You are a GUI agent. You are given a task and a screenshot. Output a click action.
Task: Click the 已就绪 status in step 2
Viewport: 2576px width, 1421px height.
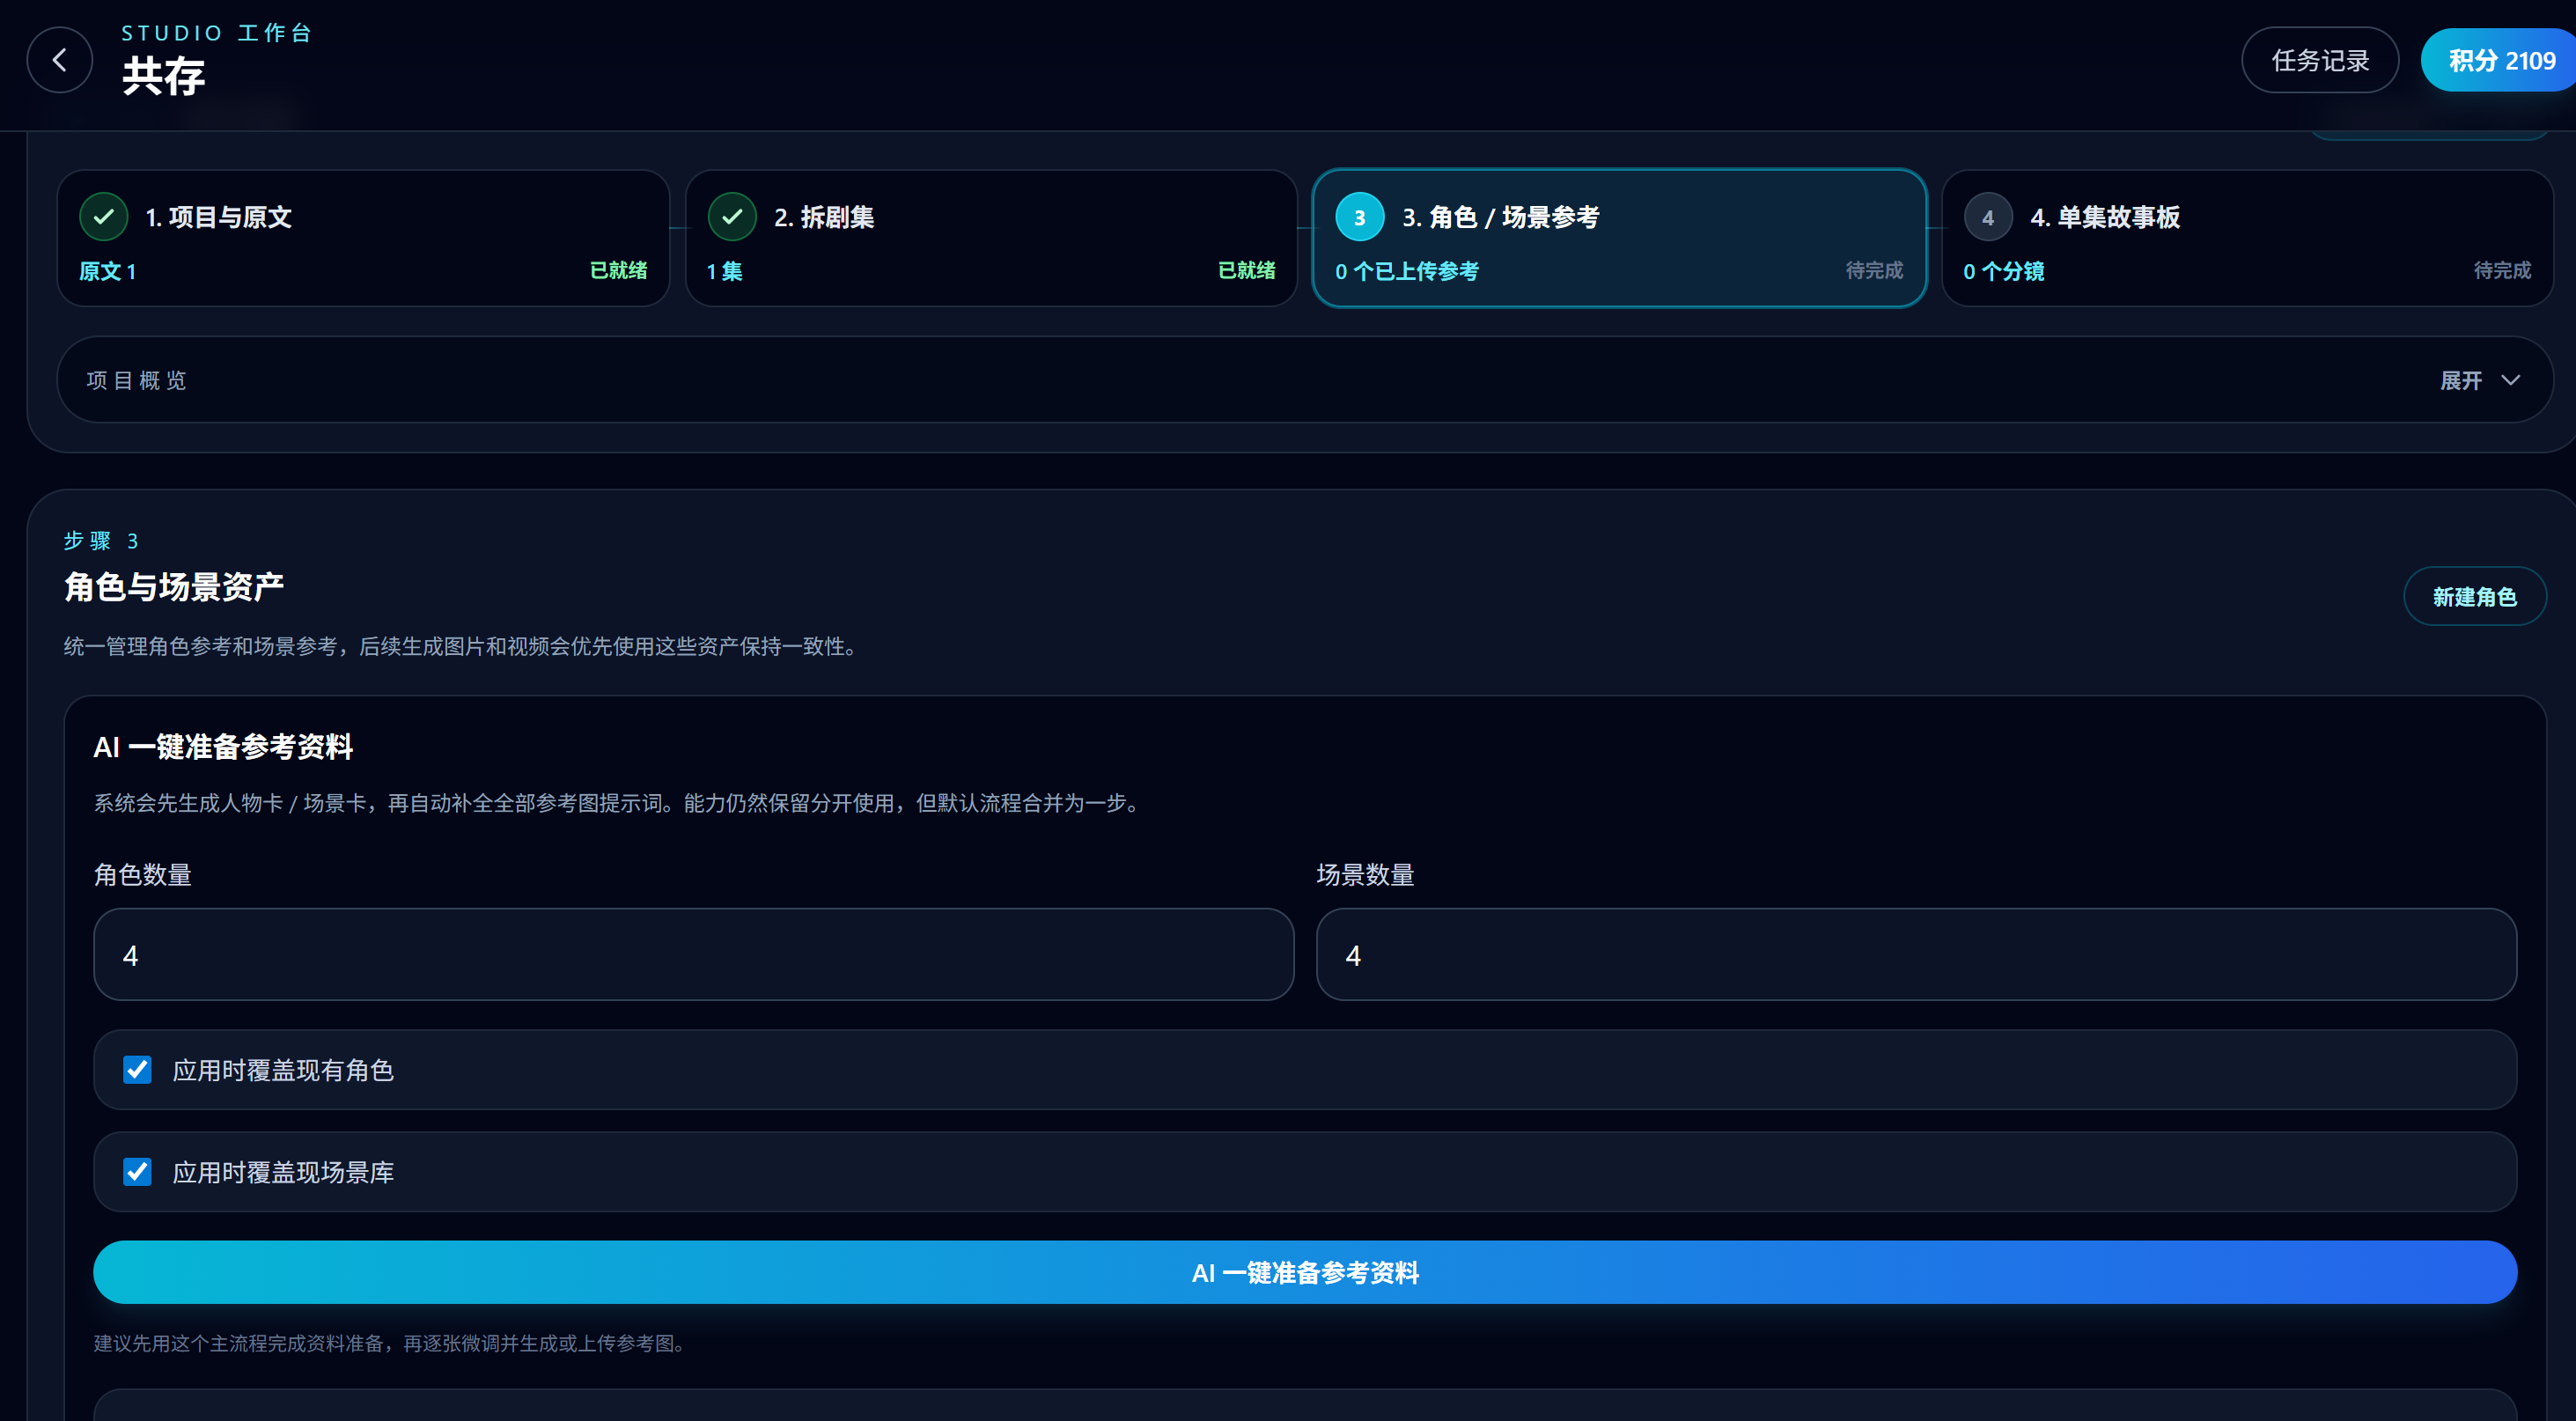[x=1247, y=270]
